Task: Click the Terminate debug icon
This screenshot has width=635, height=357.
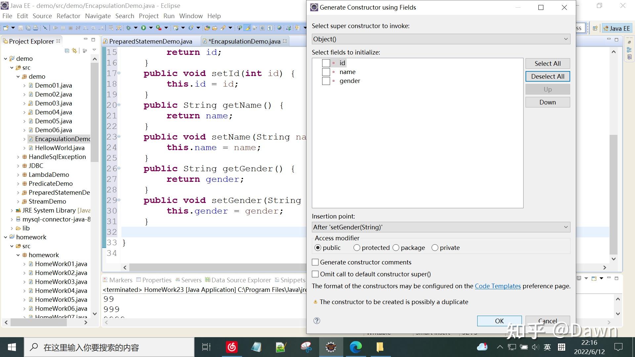Action: pos(70,28)
